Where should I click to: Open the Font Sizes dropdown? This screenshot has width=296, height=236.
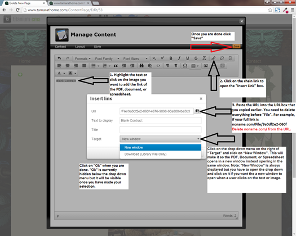tap(135, 58)
